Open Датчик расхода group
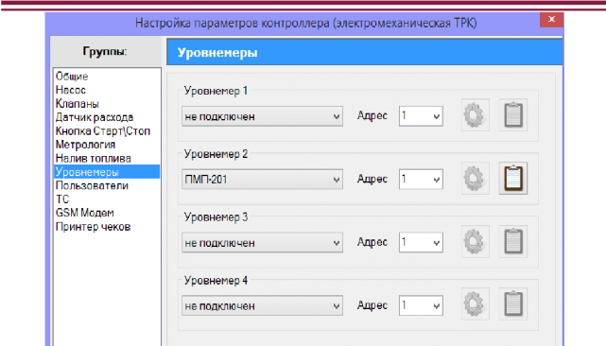Screen dimensions: 606x346 [107, 117]
